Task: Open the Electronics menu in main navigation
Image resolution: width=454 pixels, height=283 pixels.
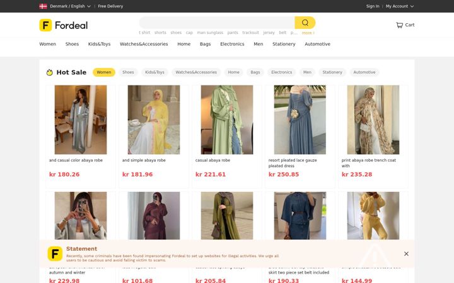Action: (232, 44)
